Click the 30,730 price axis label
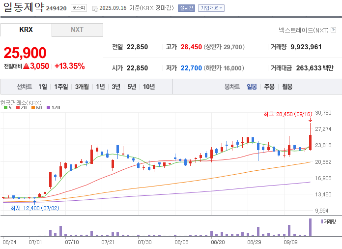The width and height of the screenshot is (342, 249). point(323,113)
